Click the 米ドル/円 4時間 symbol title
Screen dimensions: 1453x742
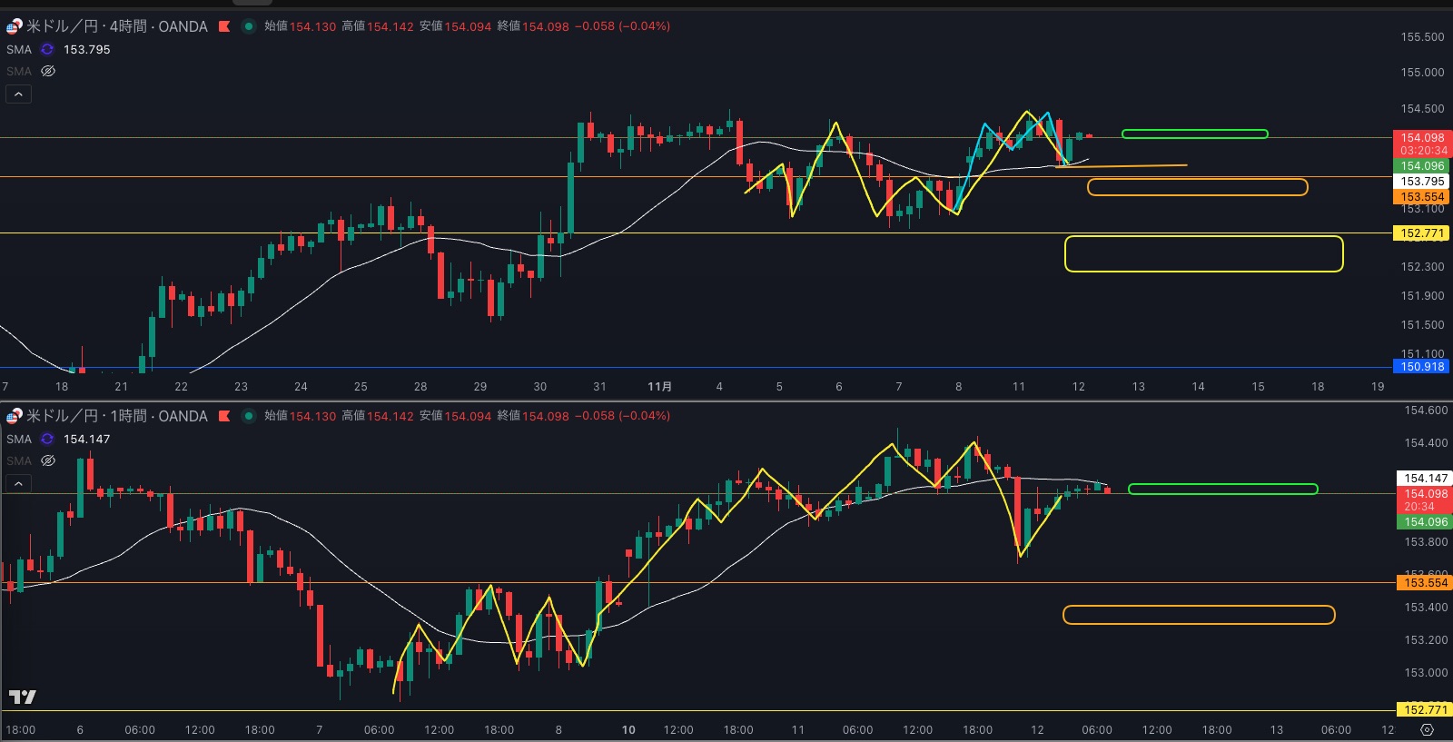(x=116, y=26)
